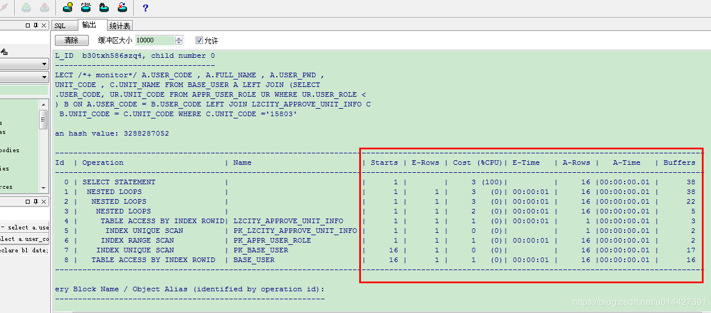
Task: Click the '15803' UNIT_CODE value in query
Action: 281,114
